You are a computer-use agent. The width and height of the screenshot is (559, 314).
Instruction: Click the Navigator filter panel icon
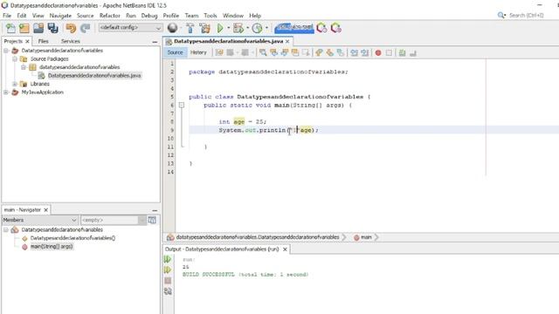(x=152, y=220)
